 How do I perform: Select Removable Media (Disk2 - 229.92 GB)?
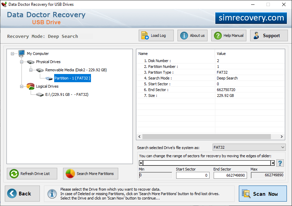(x=76, y=70)
